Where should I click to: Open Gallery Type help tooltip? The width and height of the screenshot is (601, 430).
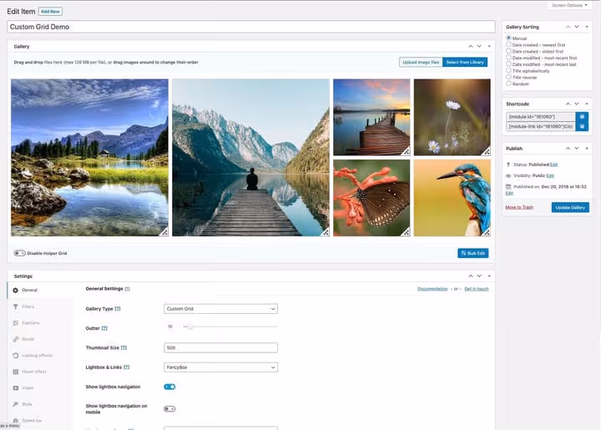[118, 308]
